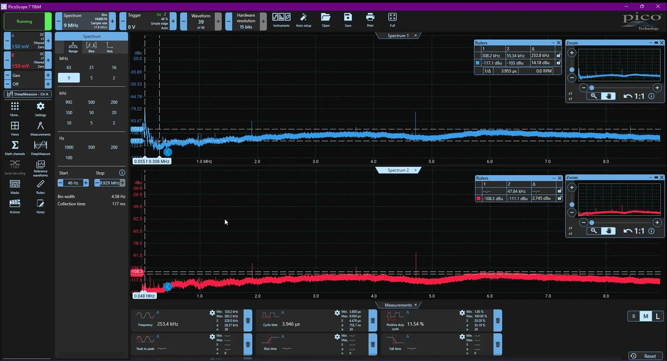Open the Actions tool
Viewport: 667px width, 361px height.
click(x=15, y=206)
